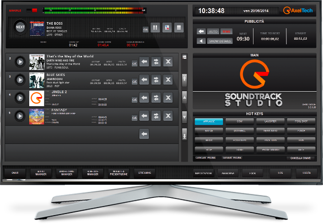323x224 pixels.
Task: Remove Jingle 2 from the playlist
Action: pyautogui.click(x=168, y=98)
